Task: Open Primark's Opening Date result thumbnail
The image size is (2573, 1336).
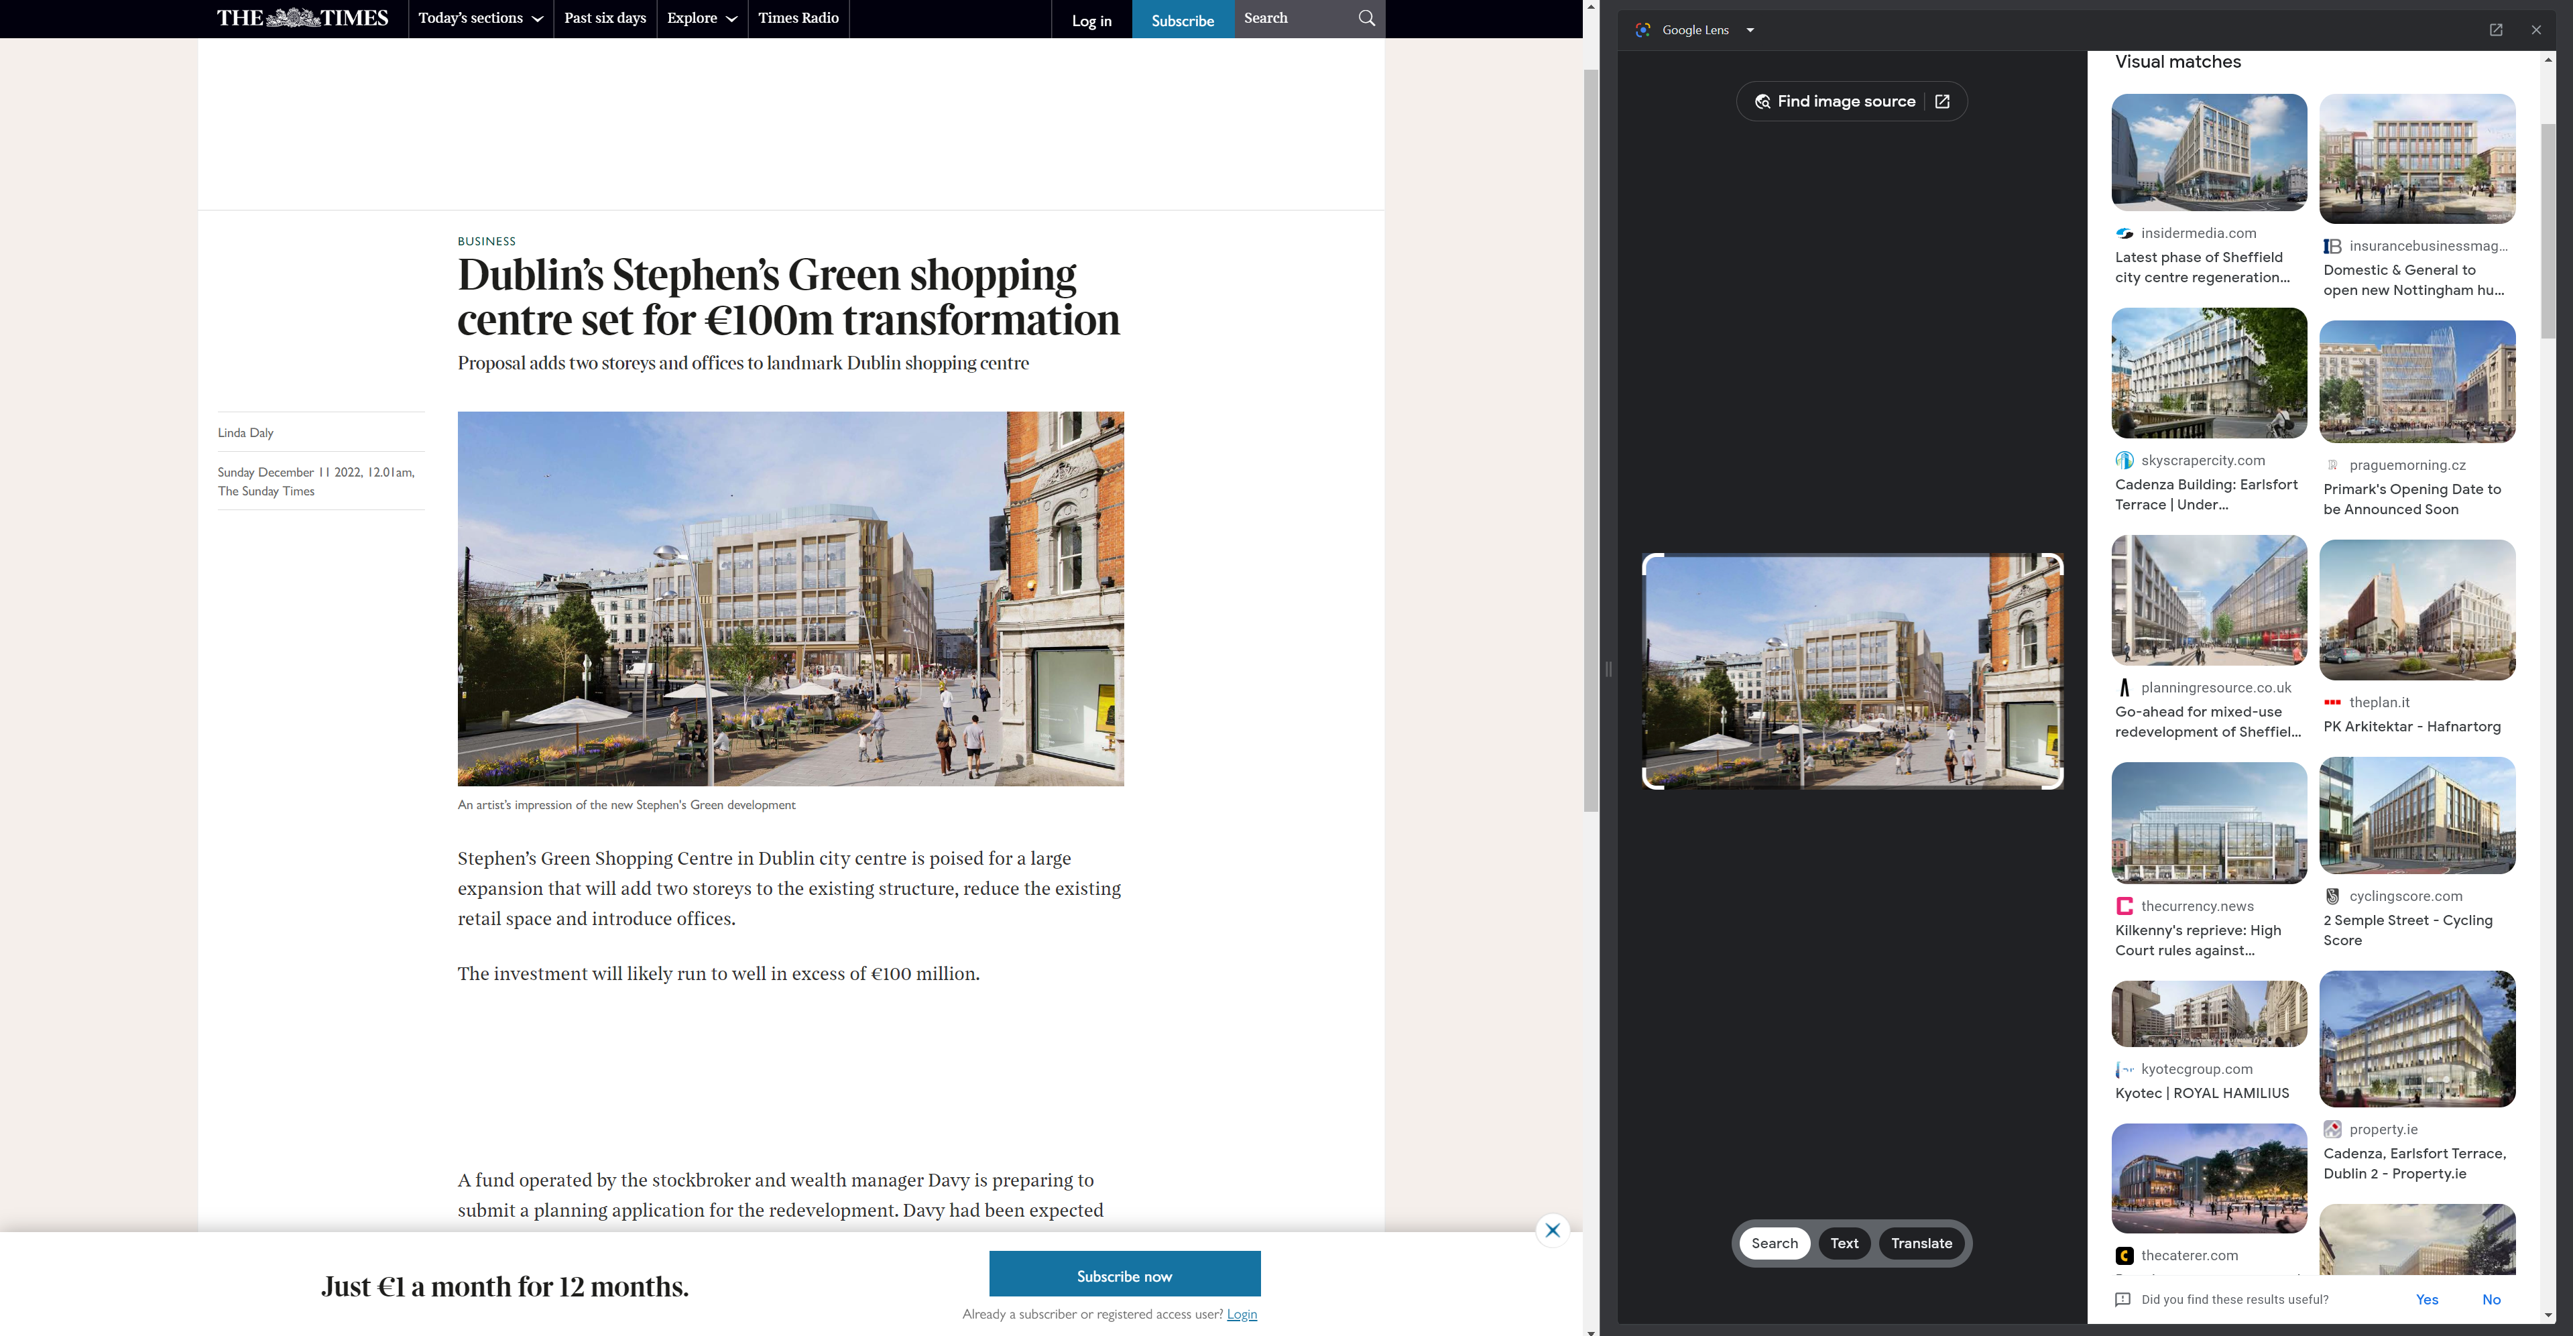Action: (2416, 381)
